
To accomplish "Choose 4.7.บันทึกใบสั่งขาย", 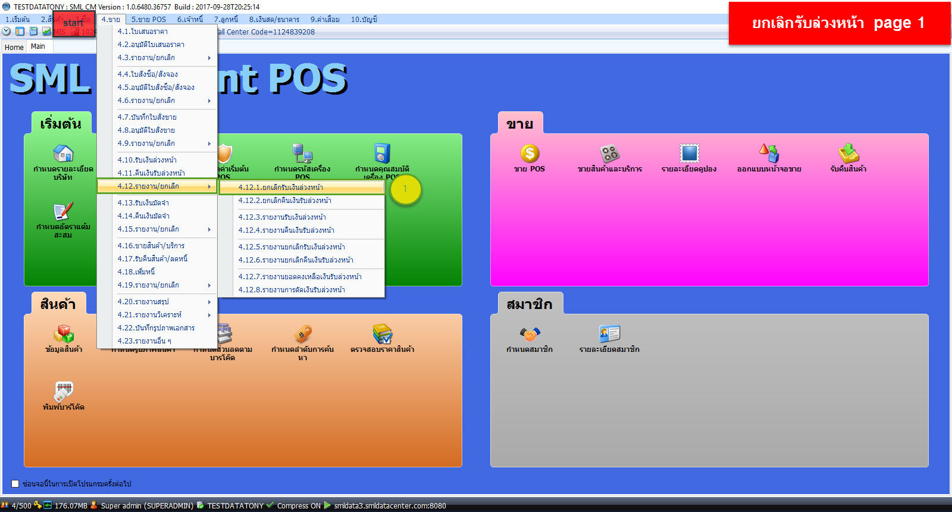I will 156,117.
